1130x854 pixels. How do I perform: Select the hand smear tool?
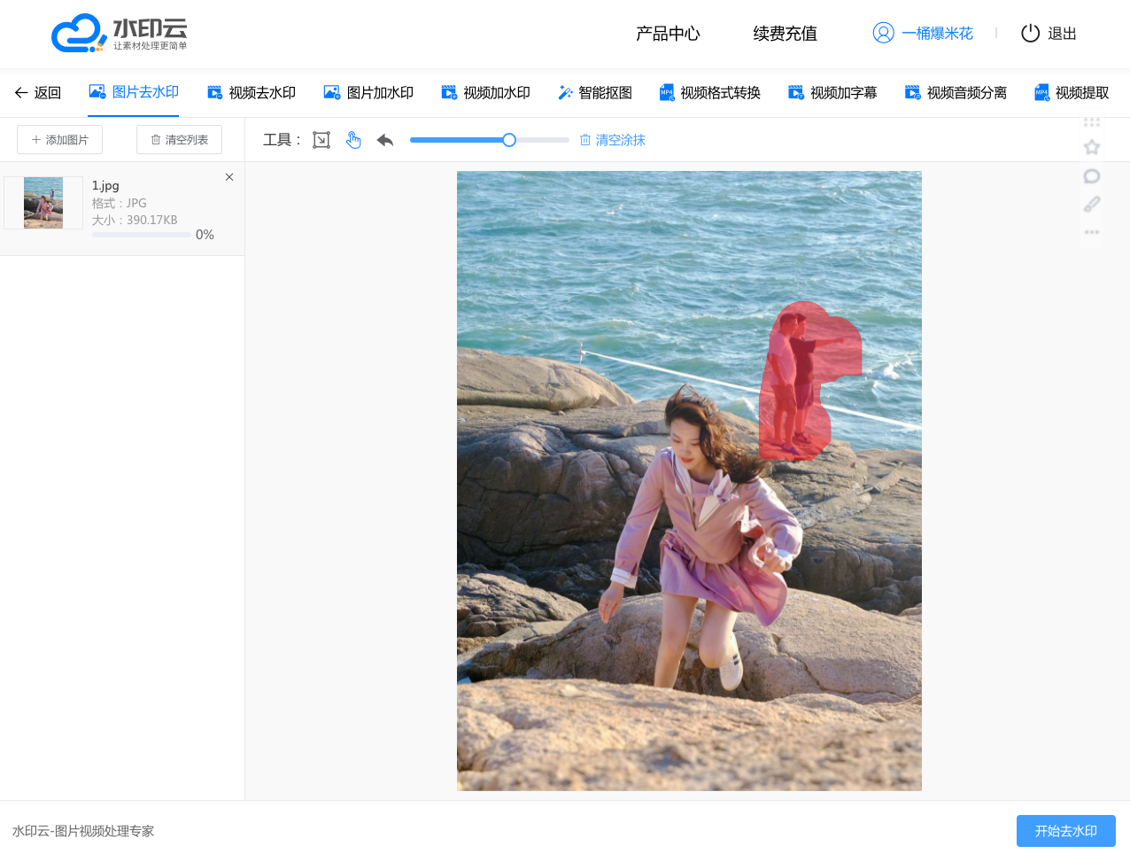[353, 140]
